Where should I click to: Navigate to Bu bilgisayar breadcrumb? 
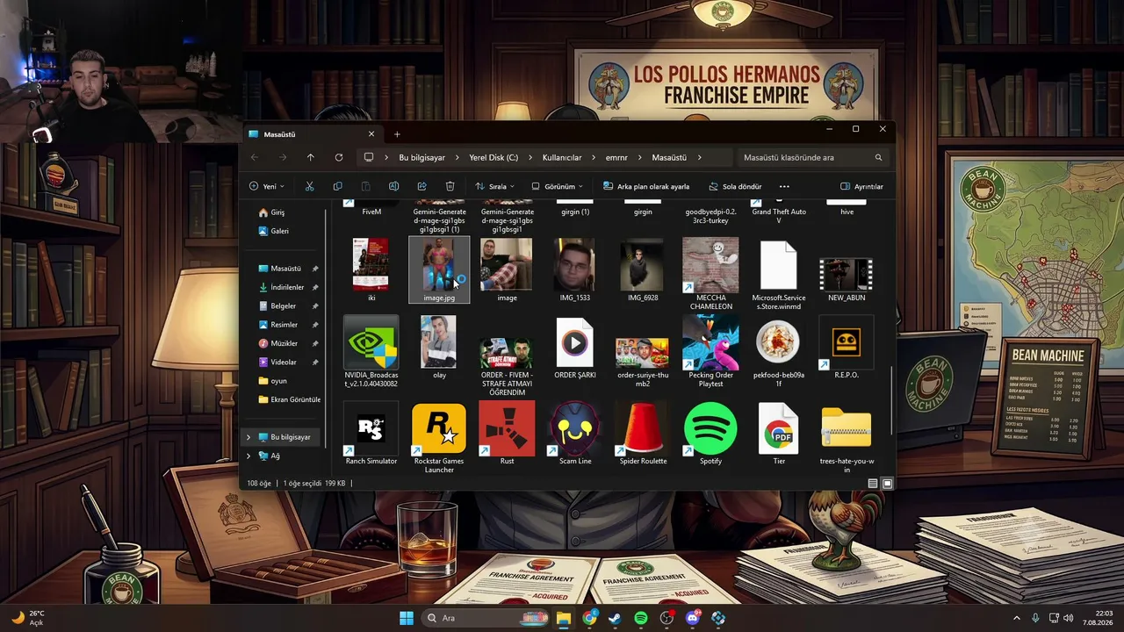click(421, 158)
